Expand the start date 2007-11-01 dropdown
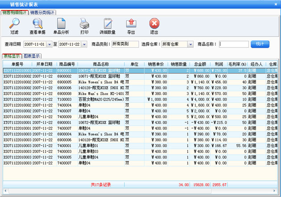Viewport: 281px width, 197px height. [49, 44]
